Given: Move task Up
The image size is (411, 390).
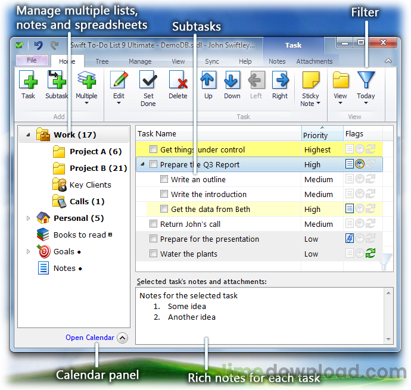Looking at the screenshot, I should pos(208,85).
